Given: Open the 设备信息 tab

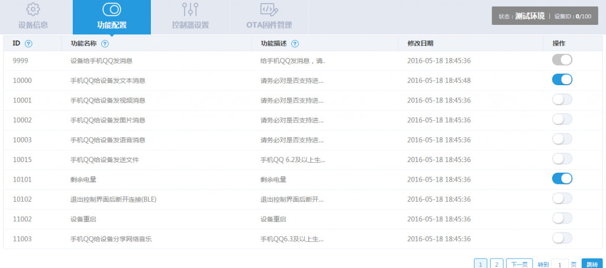Looking at the screenshot, I should [33, 17].
